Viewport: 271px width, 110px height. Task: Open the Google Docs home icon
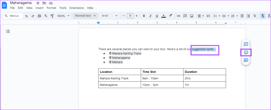coord(4,5)
